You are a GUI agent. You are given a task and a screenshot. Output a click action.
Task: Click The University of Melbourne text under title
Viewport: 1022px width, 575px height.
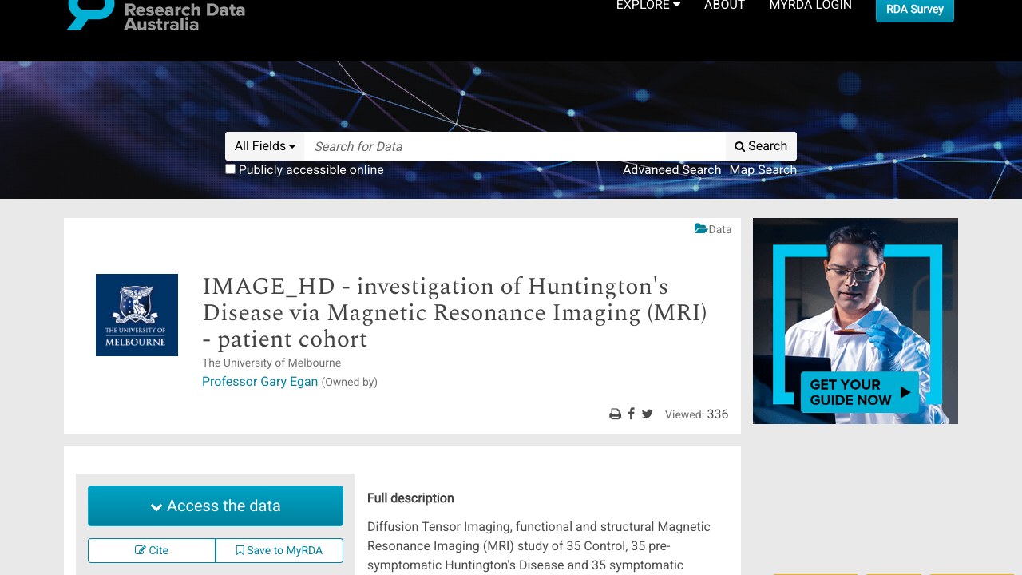tap(271, 363)
